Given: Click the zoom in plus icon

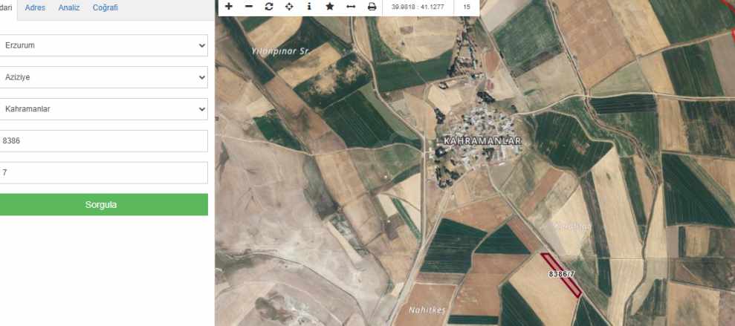Looking at the screenshot, I should coord(229,7).
